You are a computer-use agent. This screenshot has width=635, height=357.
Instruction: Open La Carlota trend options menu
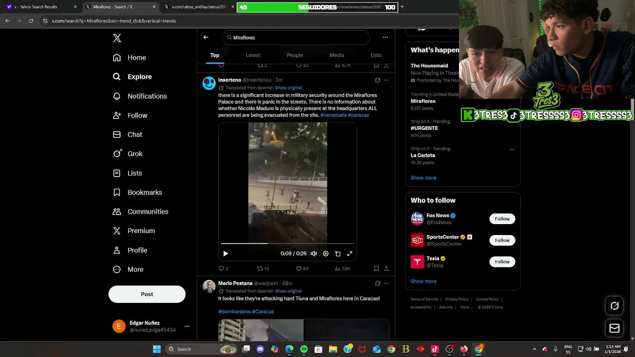(512, 149)
